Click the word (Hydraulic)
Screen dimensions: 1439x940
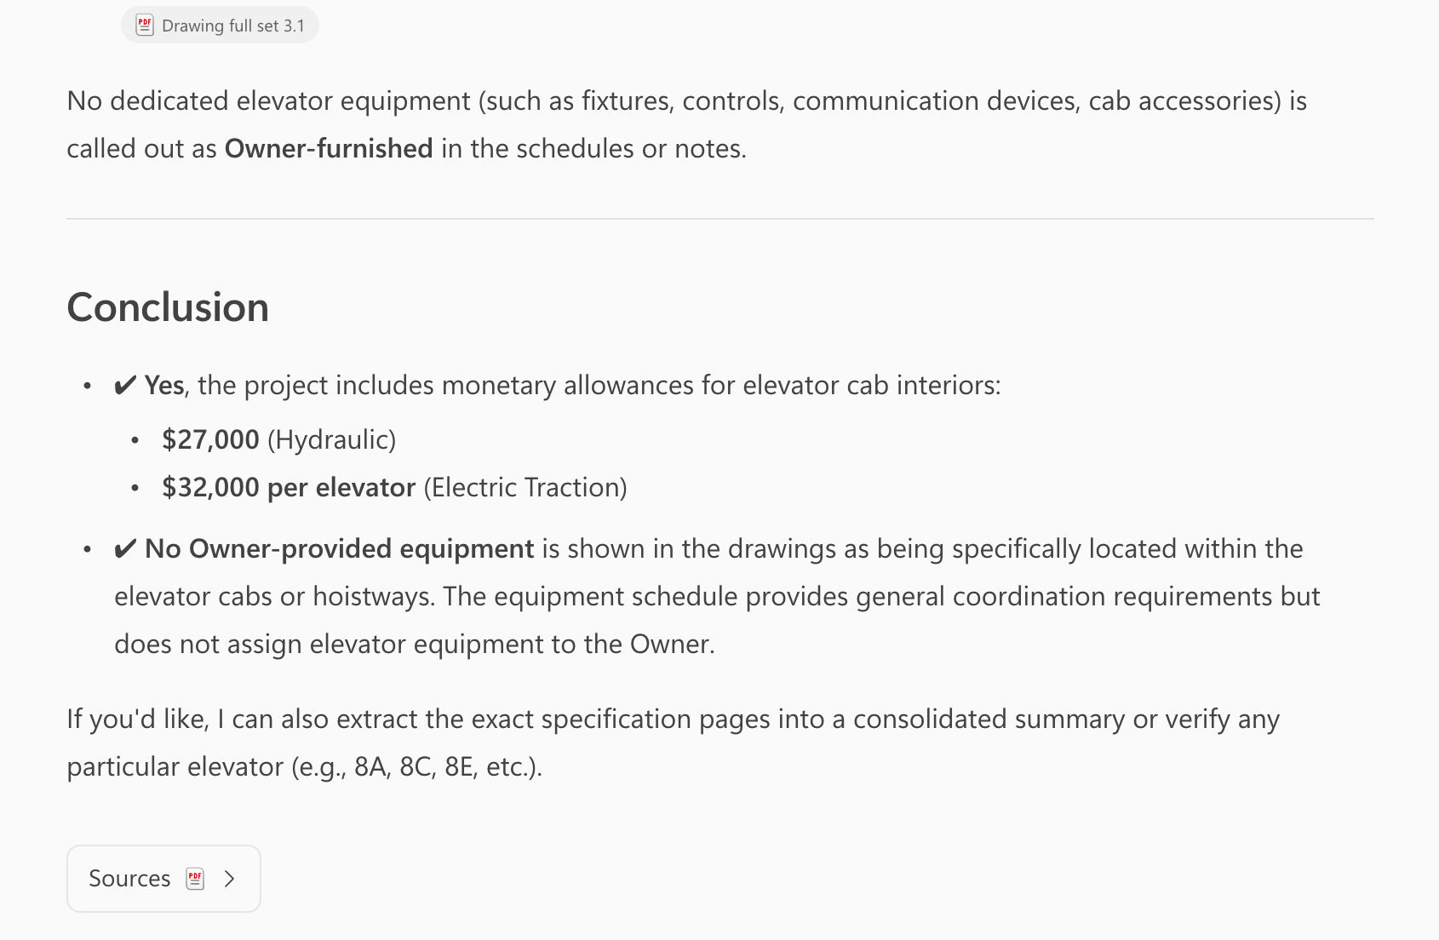tap(332, 440)
